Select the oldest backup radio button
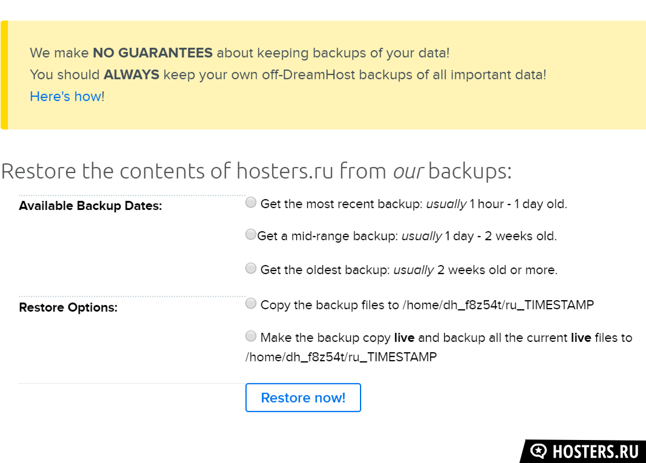Screen dimensions: 646x463 [x=250, y=268]
